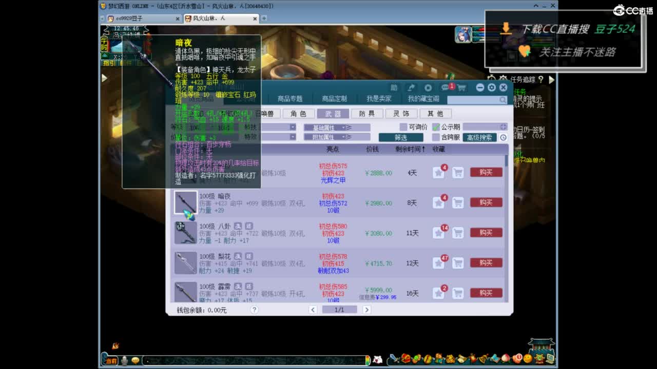
Task: Click the plus field next to 公示期
Action: point(485,127)
